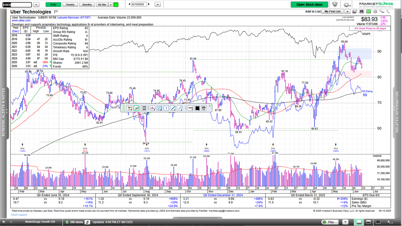This screenshot has width=402, height=226.
Task: Expand the Related Information side panel
Action: click(397, 112)
